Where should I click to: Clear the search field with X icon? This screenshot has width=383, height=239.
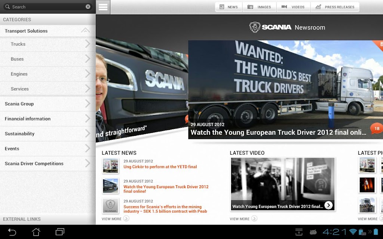pos(88,7)
